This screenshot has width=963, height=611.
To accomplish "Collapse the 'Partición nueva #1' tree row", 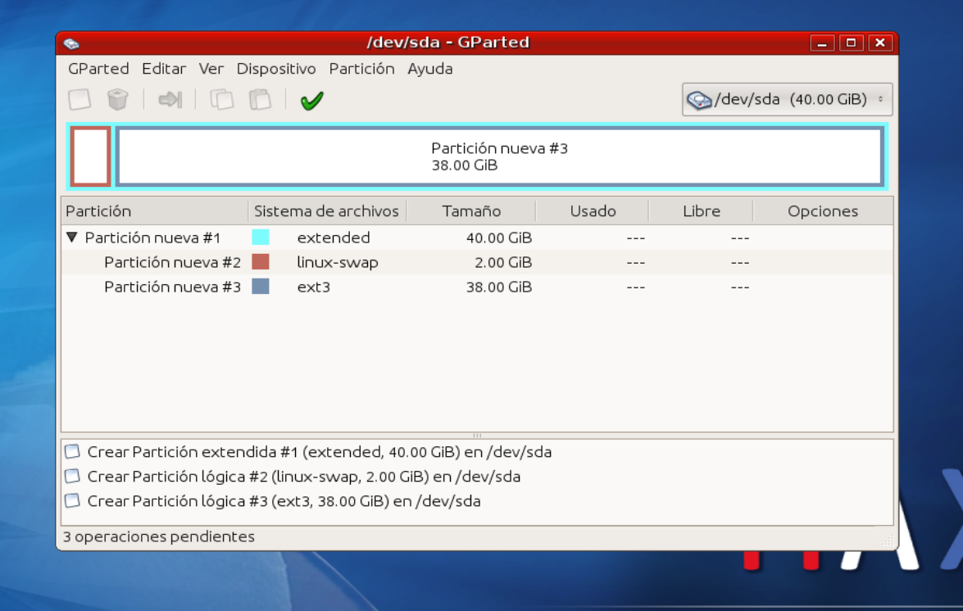I will point(72,238).
